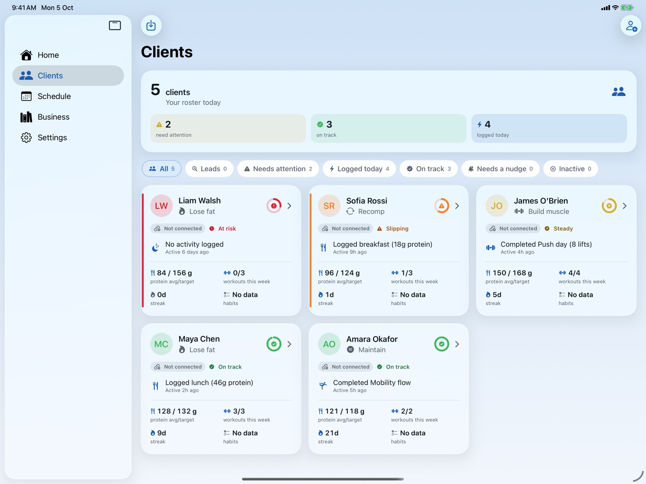This screenshot has height=484, width=646.
Task: Click Sofia Rossi's orange warning status ring
Action: click(x=442, y=206)
